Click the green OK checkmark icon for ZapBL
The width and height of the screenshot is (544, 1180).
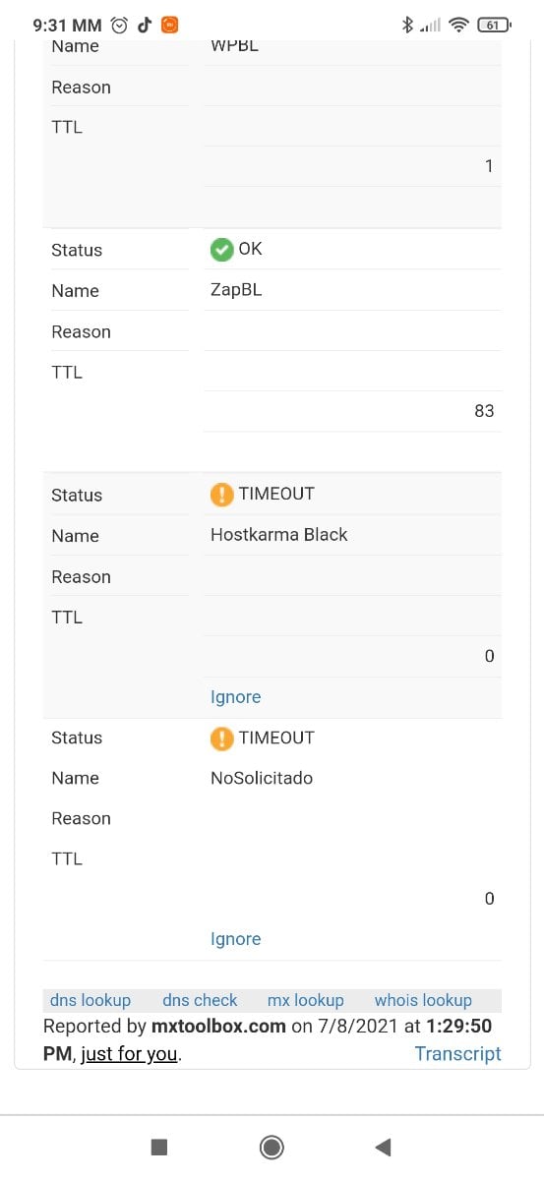[x=221, y=250]
